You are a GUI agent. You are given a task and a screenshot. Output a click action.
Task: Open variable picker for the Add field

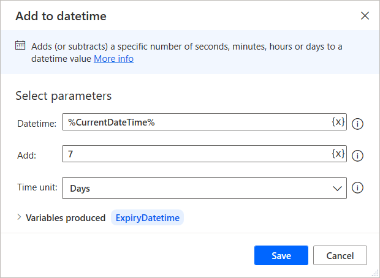click(338, 154)
